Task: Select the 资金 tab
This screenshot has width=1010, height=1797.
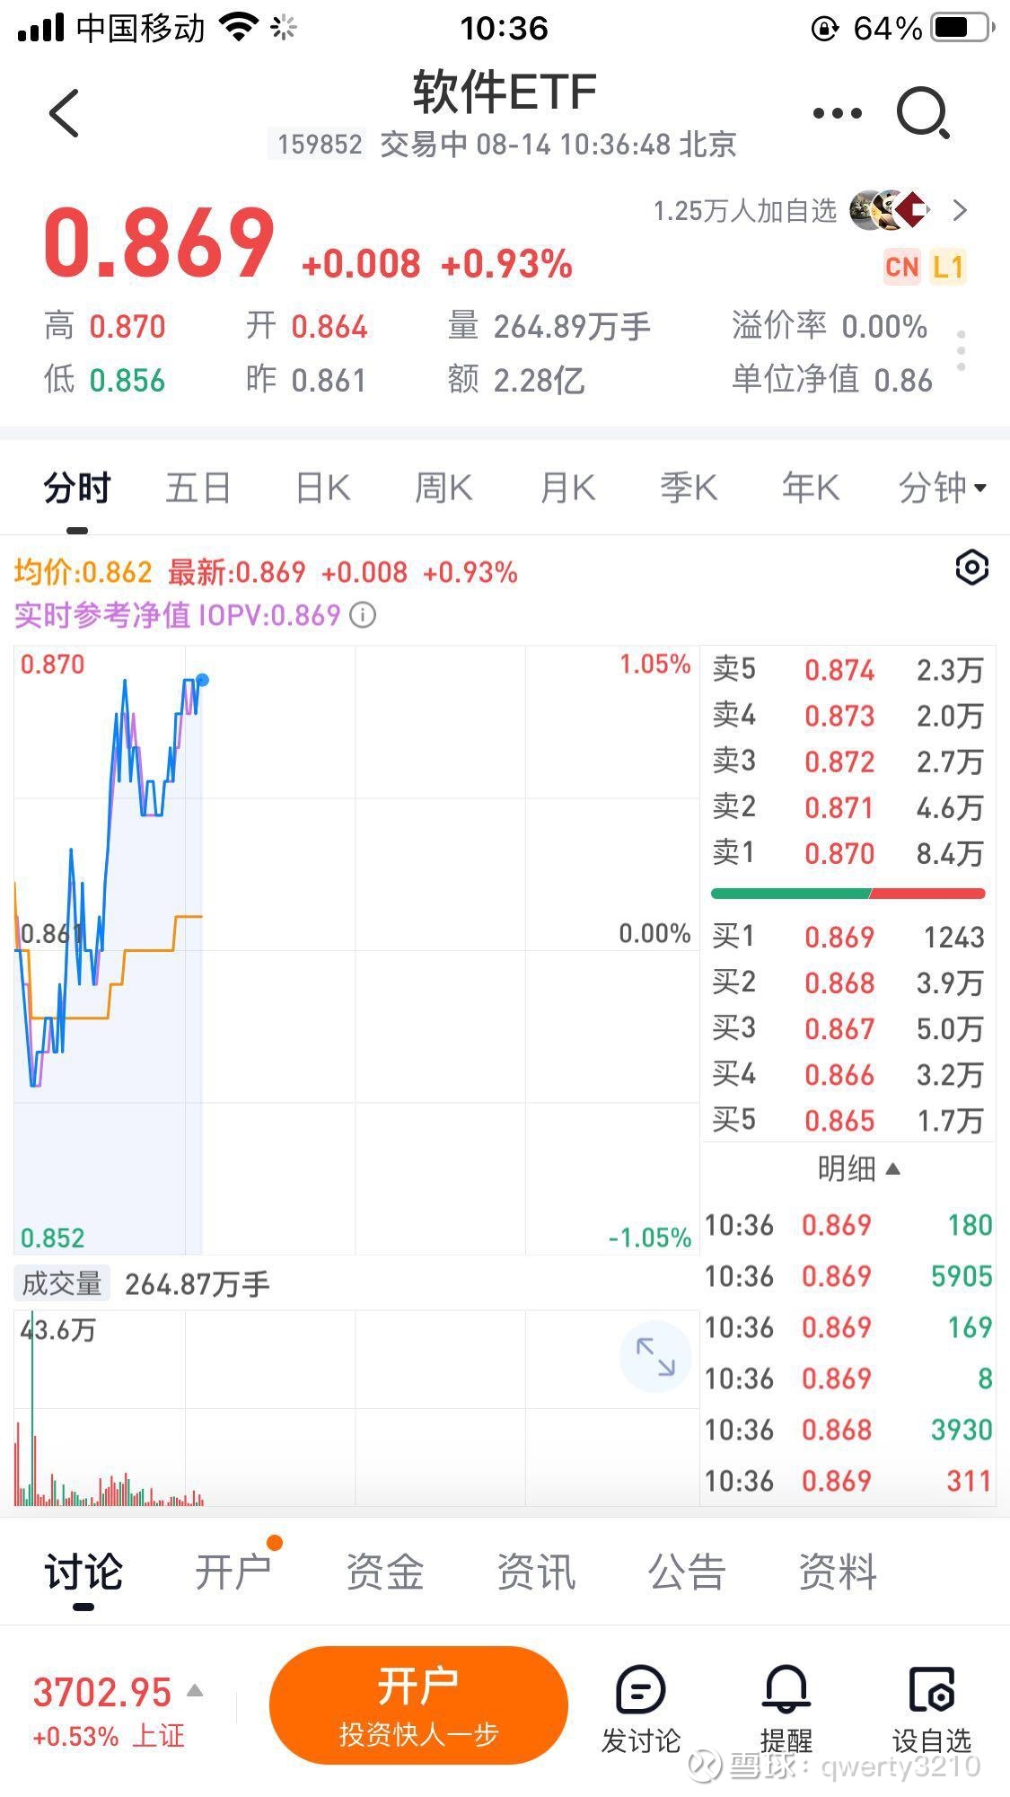Action: [x=385, y=1572]
